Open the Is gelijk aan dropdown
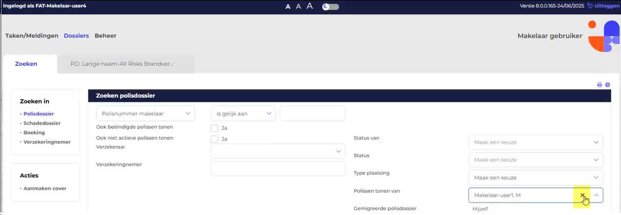Image resolution: width=621 pixels, height=215 pixels. pos(243,114)
